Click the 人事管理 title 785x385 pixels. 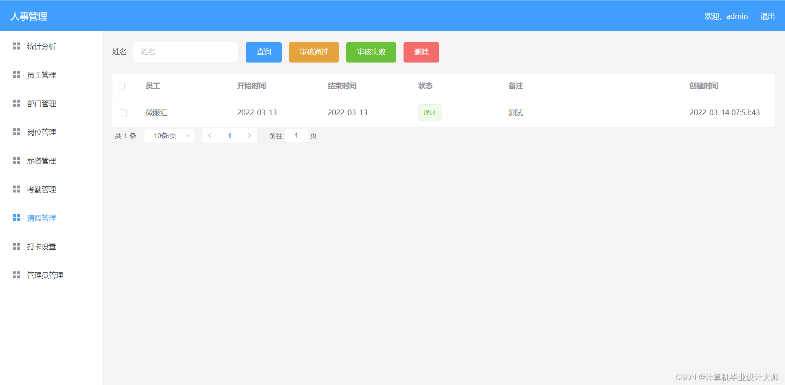click(29, 16)
